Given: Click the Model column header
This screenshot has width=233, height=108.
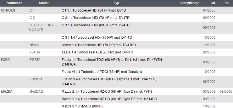Looking at the screenshot, I should tap(44, 3).
